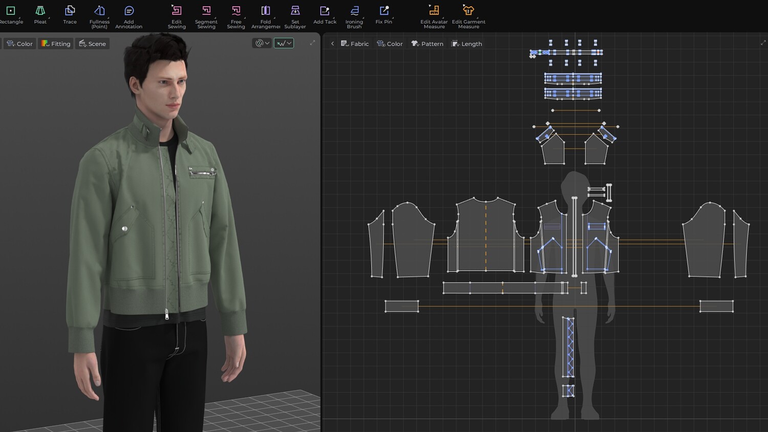Select the Set Sublayer tool
The image size is (768, 432).
point(295,17)
